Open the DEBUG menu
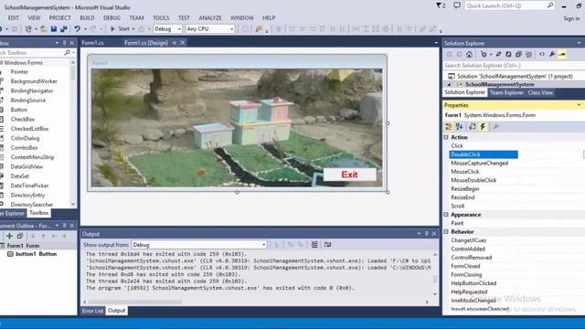 pyautogui.click(x=112, y=18)
